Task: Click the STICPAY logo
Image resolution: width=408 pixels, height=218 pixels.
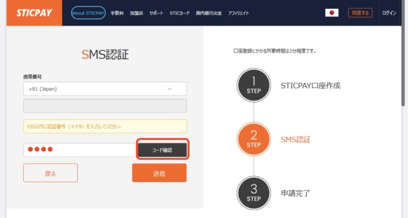Action: pos(34,13)
